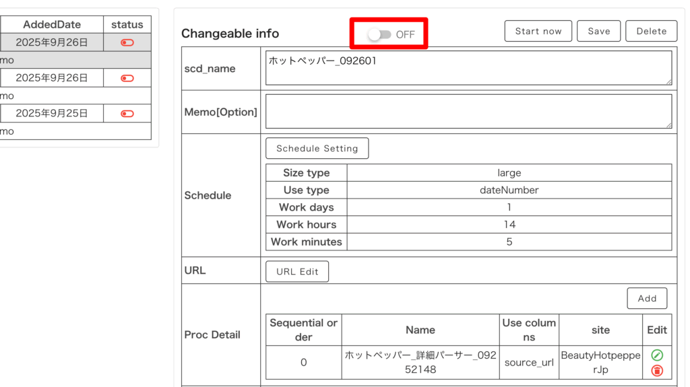Open Schedule Setting
The width and height of the screenshot is (690, 387).
(x=317, y=148)
